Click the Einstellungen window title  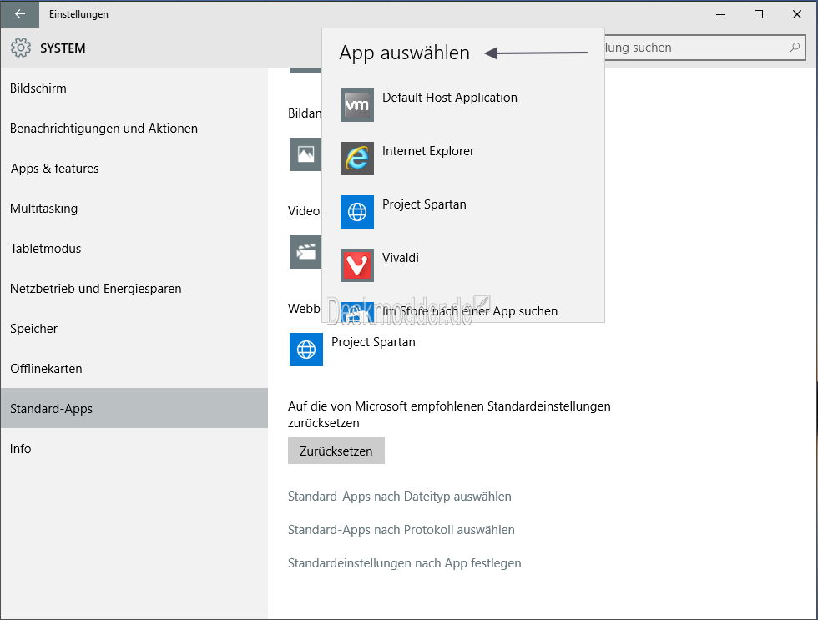(x=78, y=14)
